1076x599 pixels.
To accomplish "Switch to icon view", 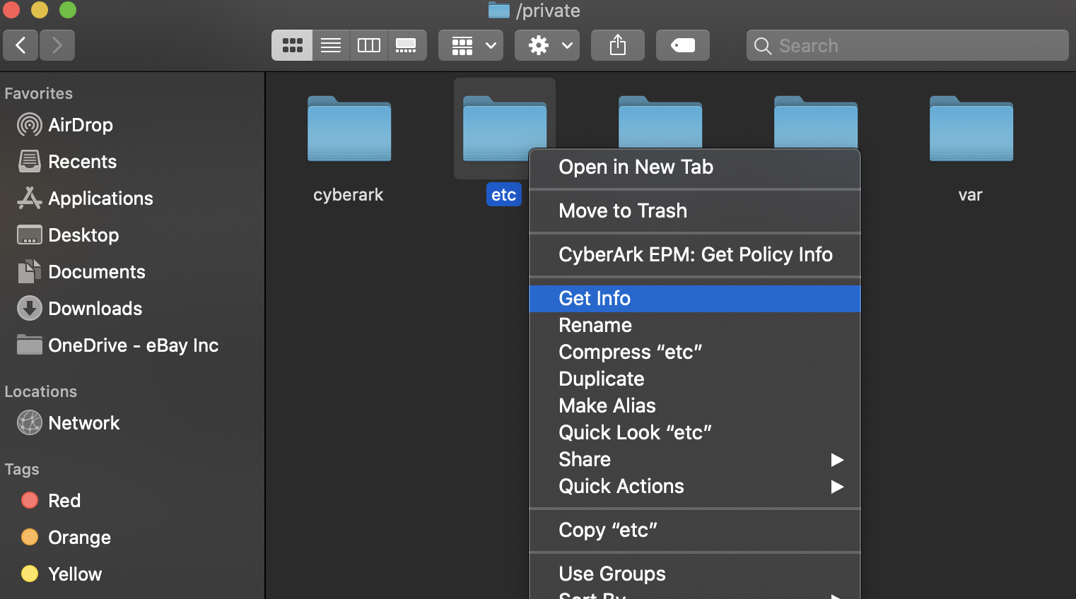I will pyautogui.click(x=292, y=45).
